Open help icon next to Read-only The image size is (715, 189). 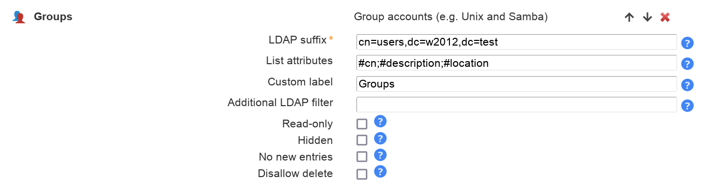380,122
